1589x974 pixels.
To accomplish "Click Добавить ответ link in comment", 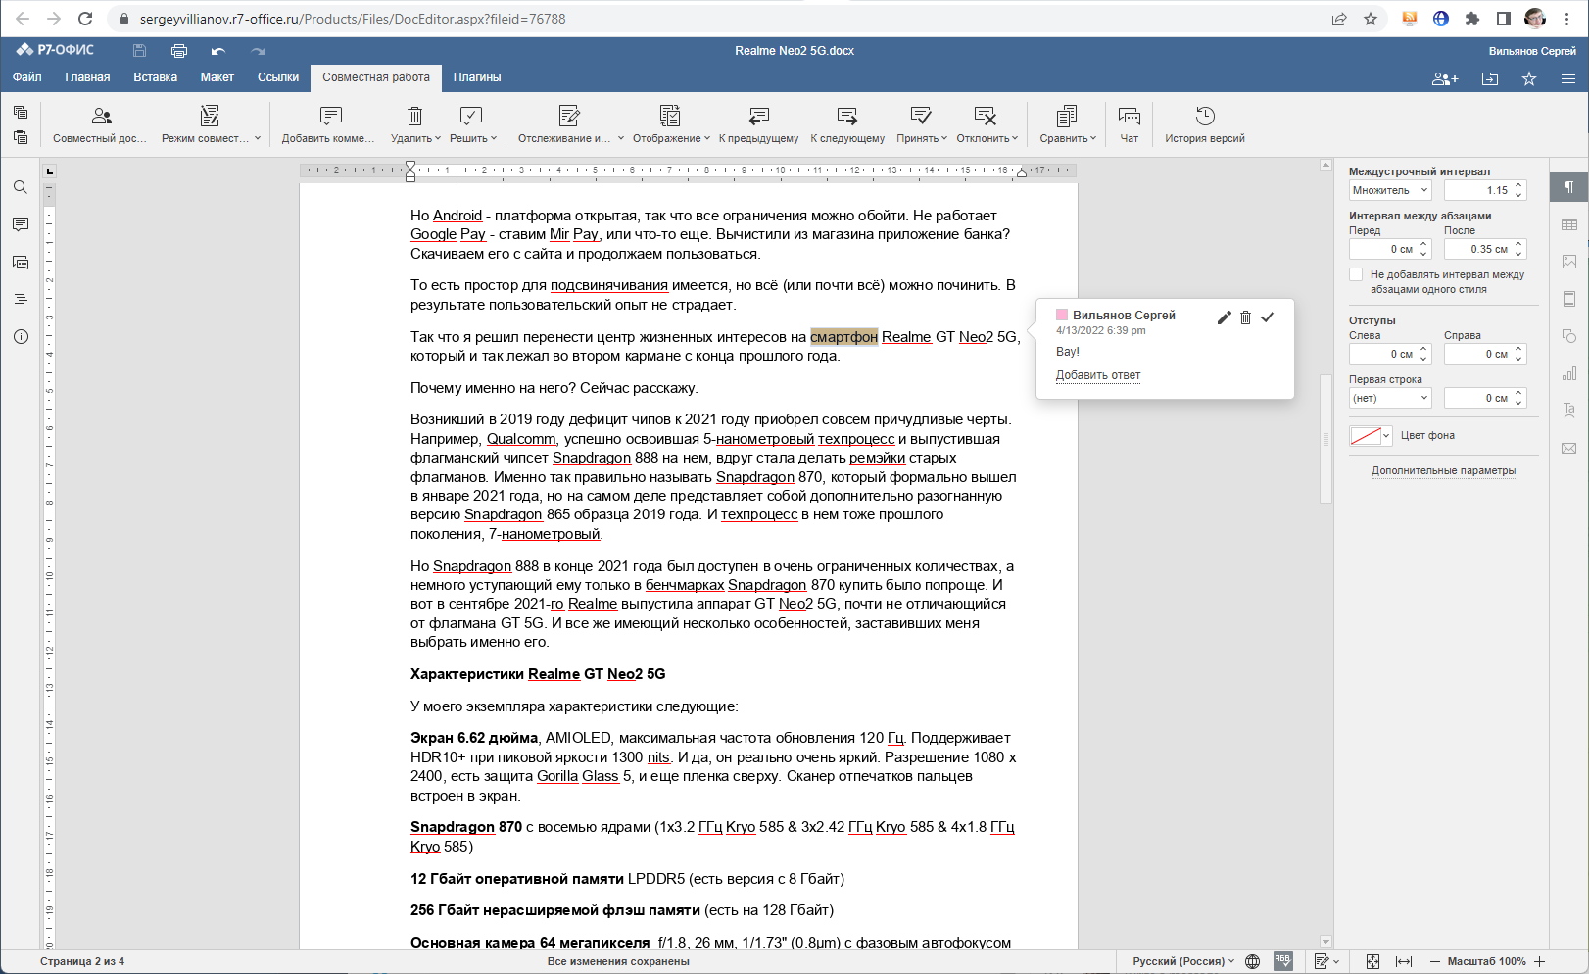I will 1098,375.
